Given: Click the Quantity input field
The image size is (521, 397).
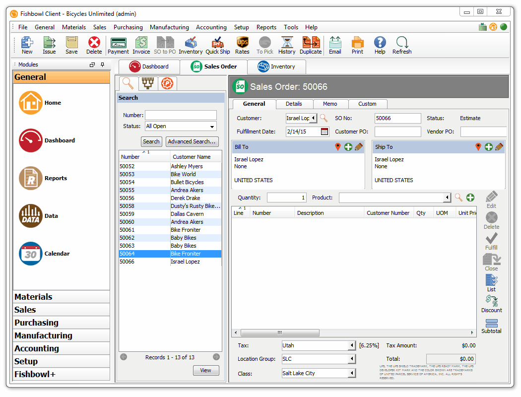Looking at the screenshot, I should pyautogui.click(x=286, y=198).
